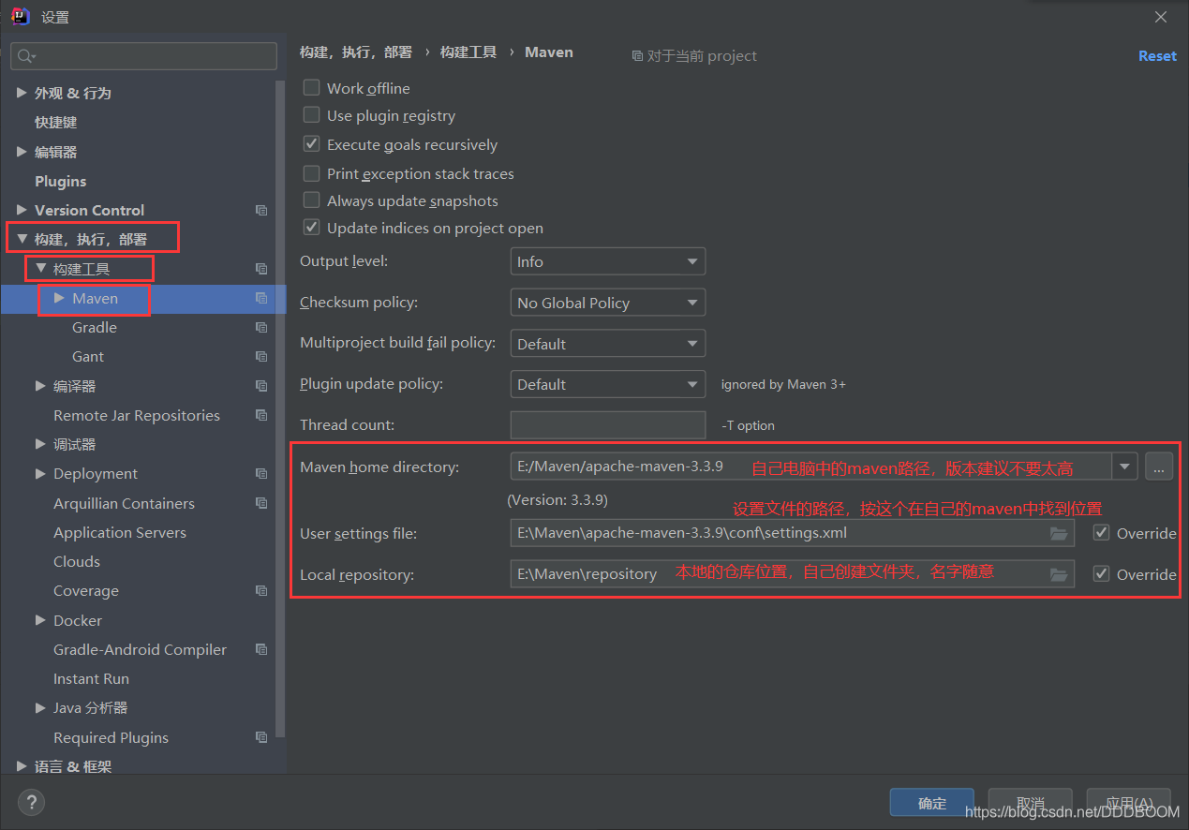Expand the 编辑器 tree node
Viewport: 1189px width, 830px height.
point(22,152)
